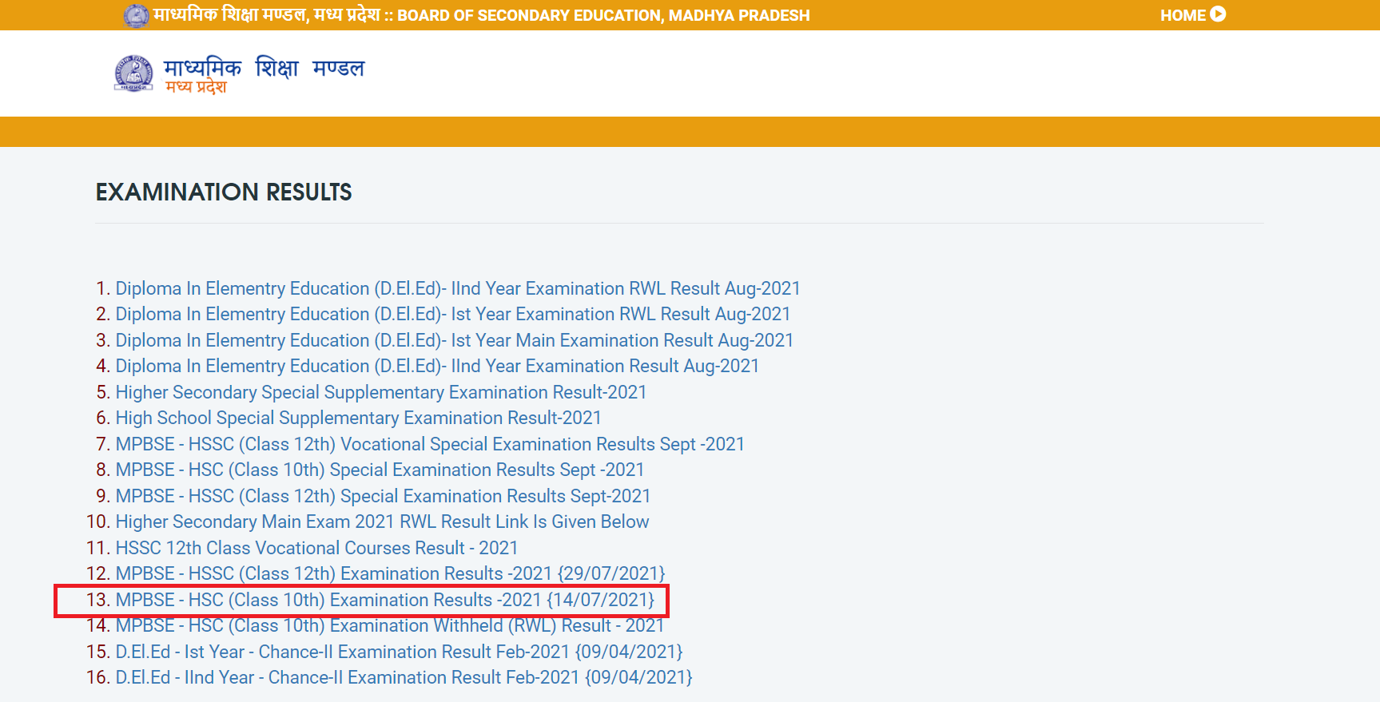Open HSSC Class 12th Special Results Sept-2021
Viewport: 1380px width, 702px height.
(x=383, y=496)
